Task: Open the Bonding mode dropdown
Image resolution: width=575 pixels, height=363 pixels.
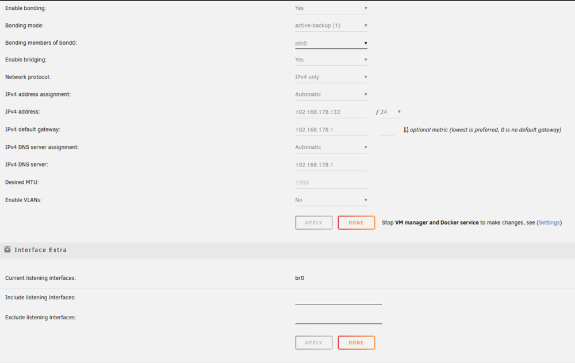Action: tap(331, 25)
